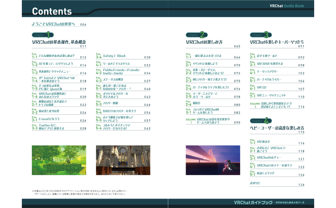Image resolution: width=336 pixels, height=208 pixels.
Task: Go to "基本操作とクイックメニュー"
Action: tap(54, 72)
